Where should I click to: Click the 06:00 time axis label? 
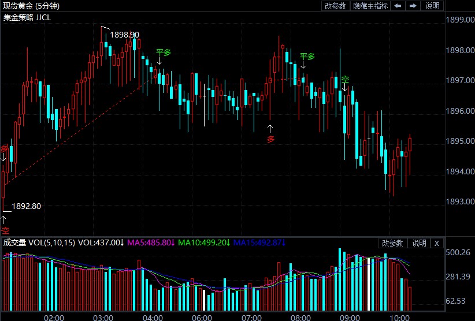(202, 318)
